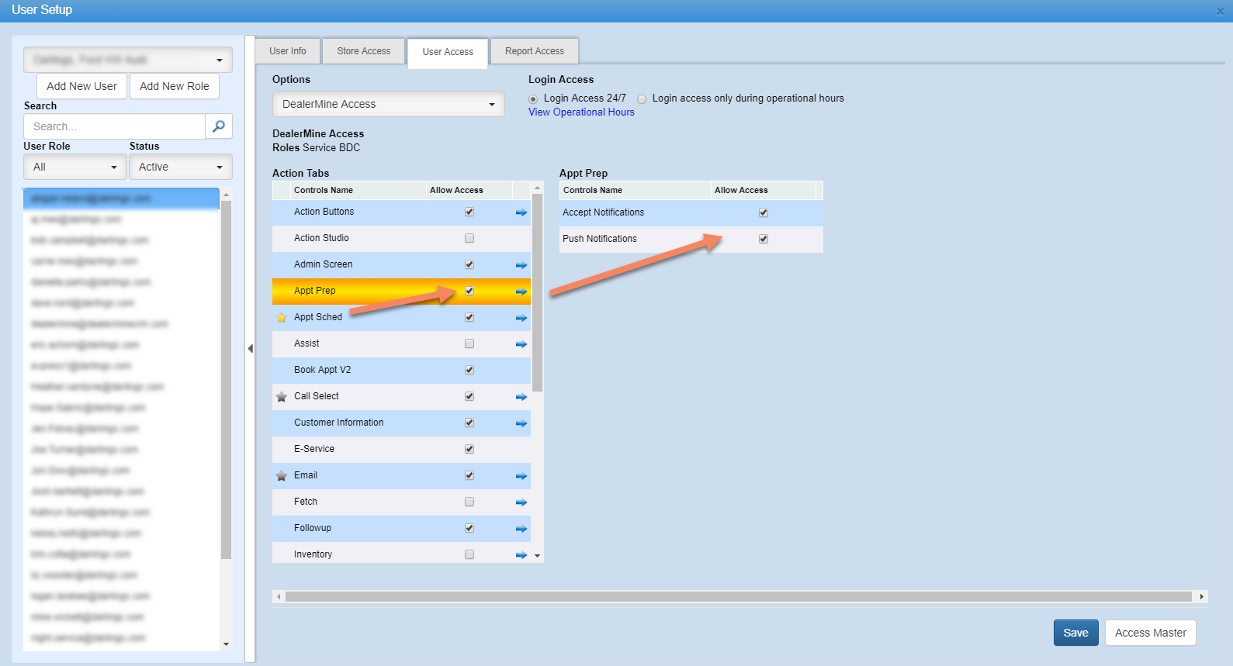Open the DealerMine Access options dropdown
This screenshot has width=1233, height=666.
click(x=388, y=104)
